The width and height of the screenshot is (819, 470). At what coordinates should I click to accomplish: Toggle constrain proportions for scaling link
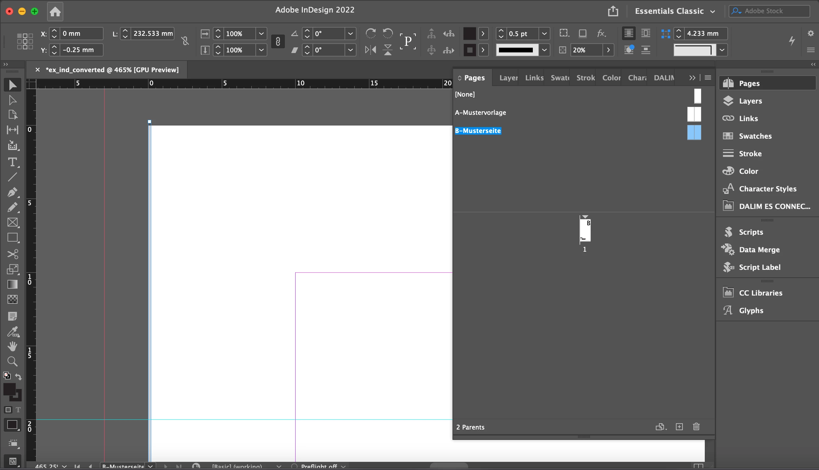point(278,41)
